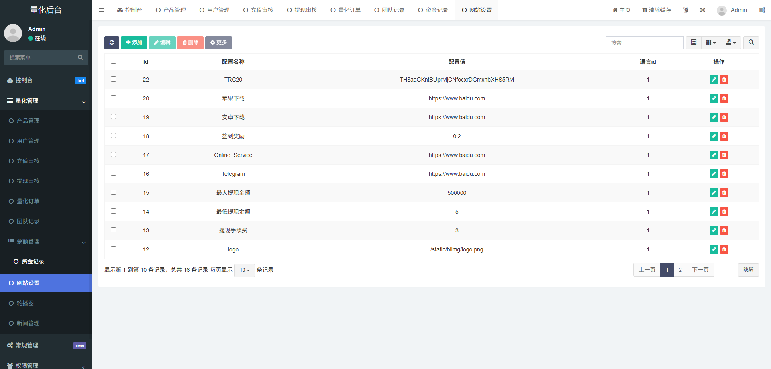Screen dimensions: 771x369
Task: Check the select-all checkbox in table header
Action: pos(113,61)
